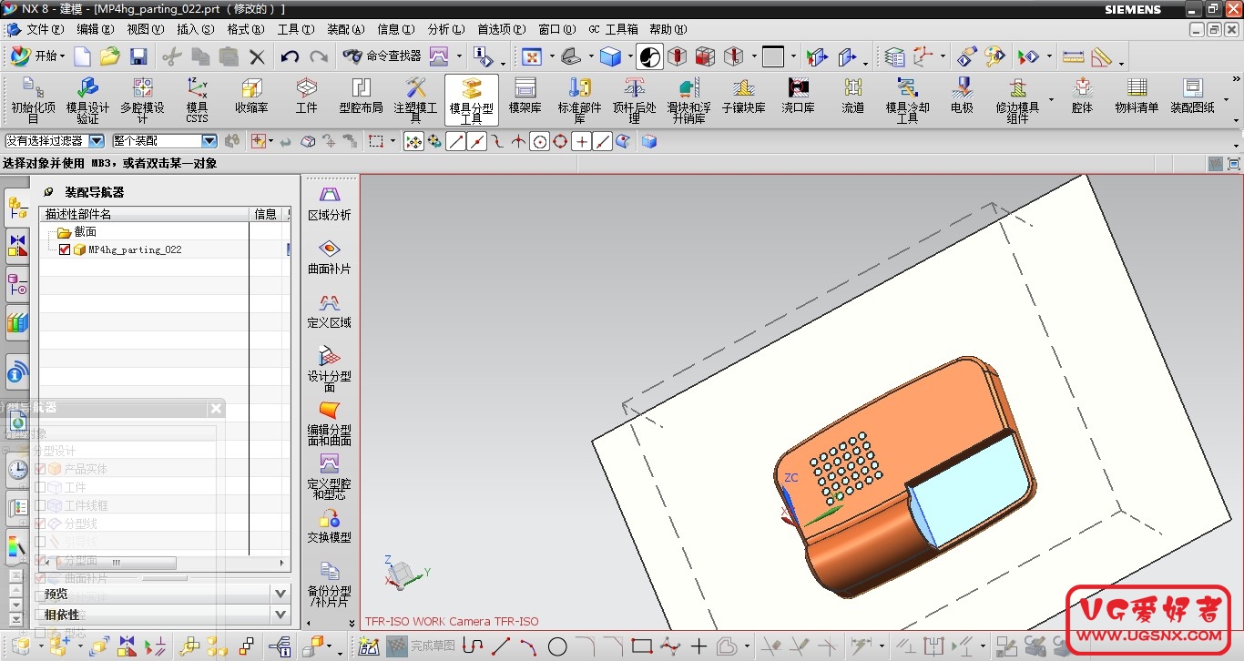Open the GC 工具箱 menu
Screen dimensions: 1244x661
point(613,29)
